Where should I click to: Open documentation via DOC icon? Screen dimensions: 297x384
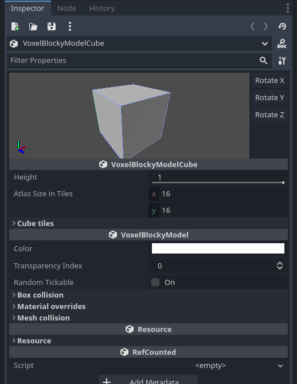[282, 43]
